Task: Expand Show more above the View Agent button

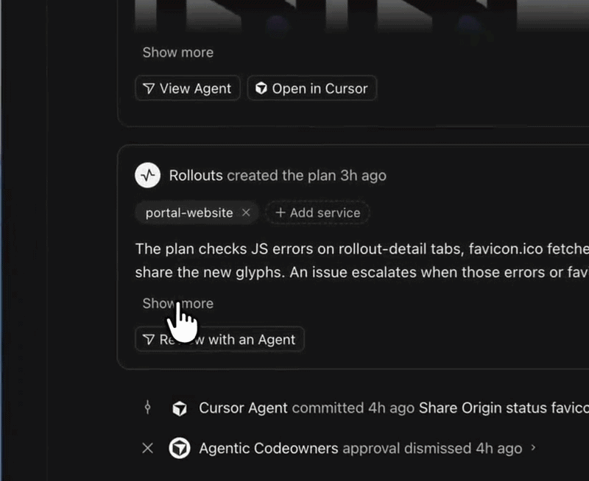Action: point(177,52)
